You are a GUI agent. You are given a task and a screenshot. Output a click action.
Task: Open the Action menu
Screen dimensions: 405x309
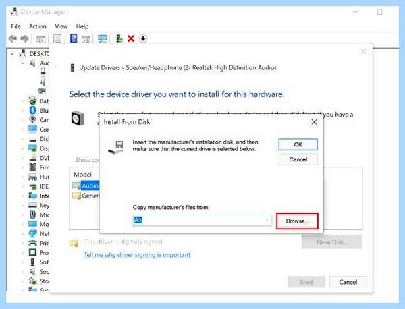coord(38,26)
